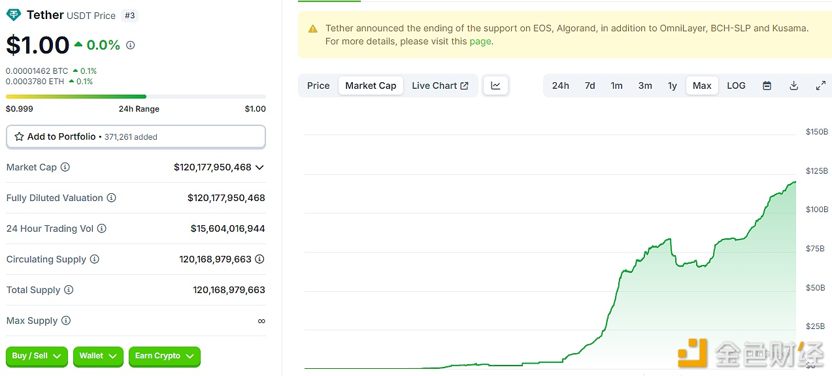Open the calendar date range picker
Image resolution: width=832 pixels, height=376 pixels.
pos(767,86)
